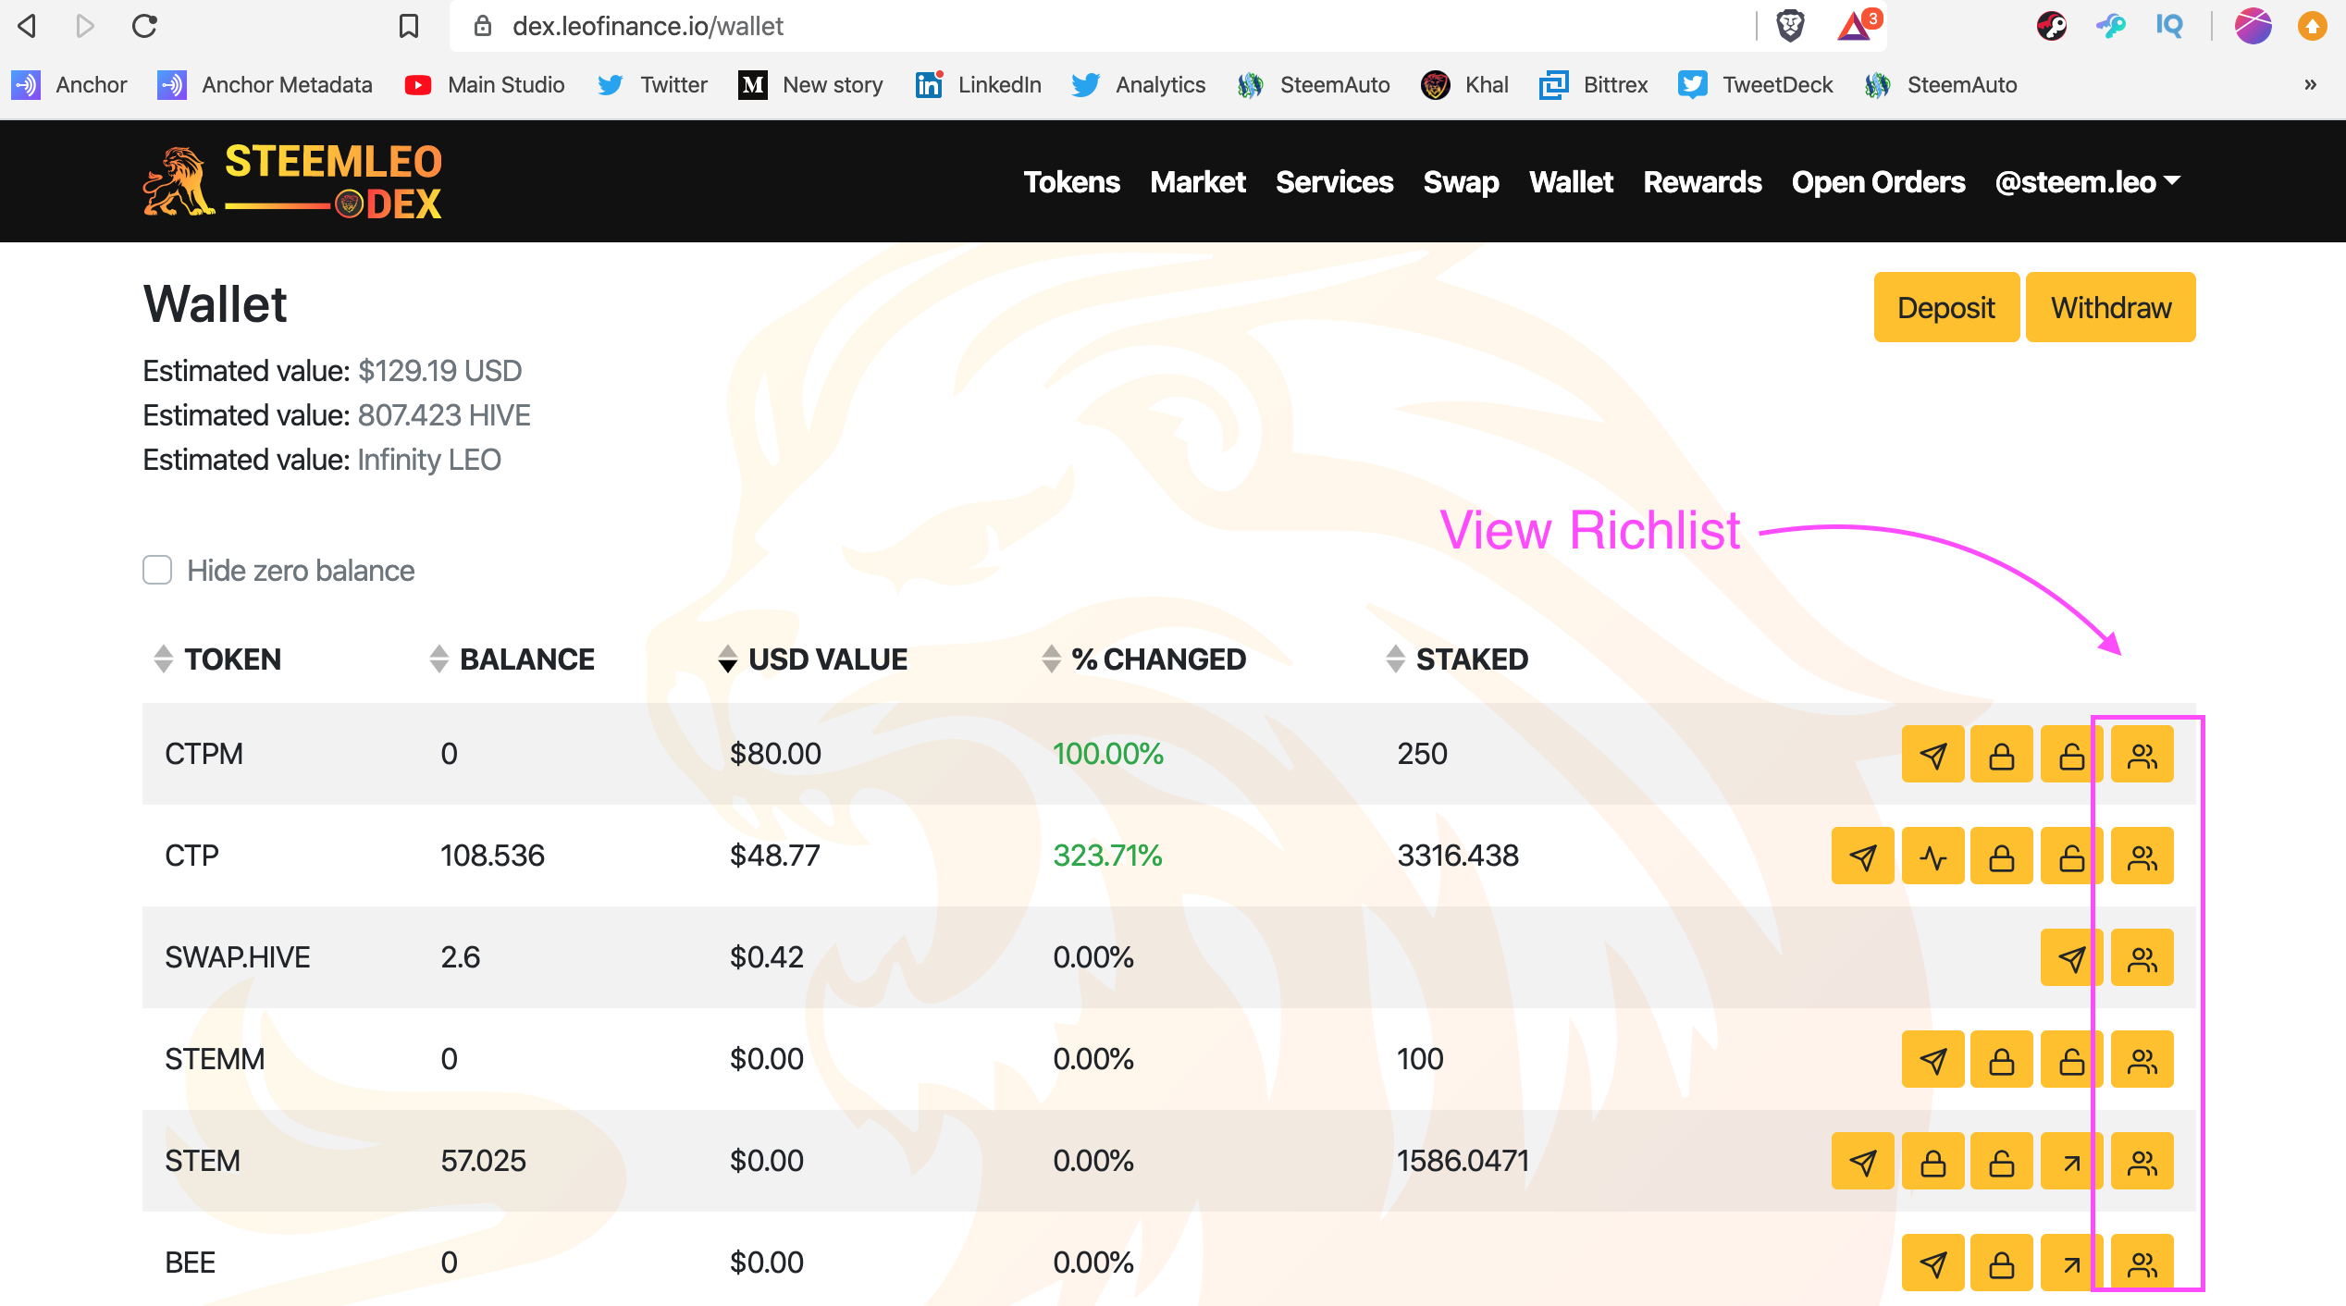The image size is (2346, 1306).
Task: Unstake CTPM using the open padlock icon
Action: (x=2071, y=754)
